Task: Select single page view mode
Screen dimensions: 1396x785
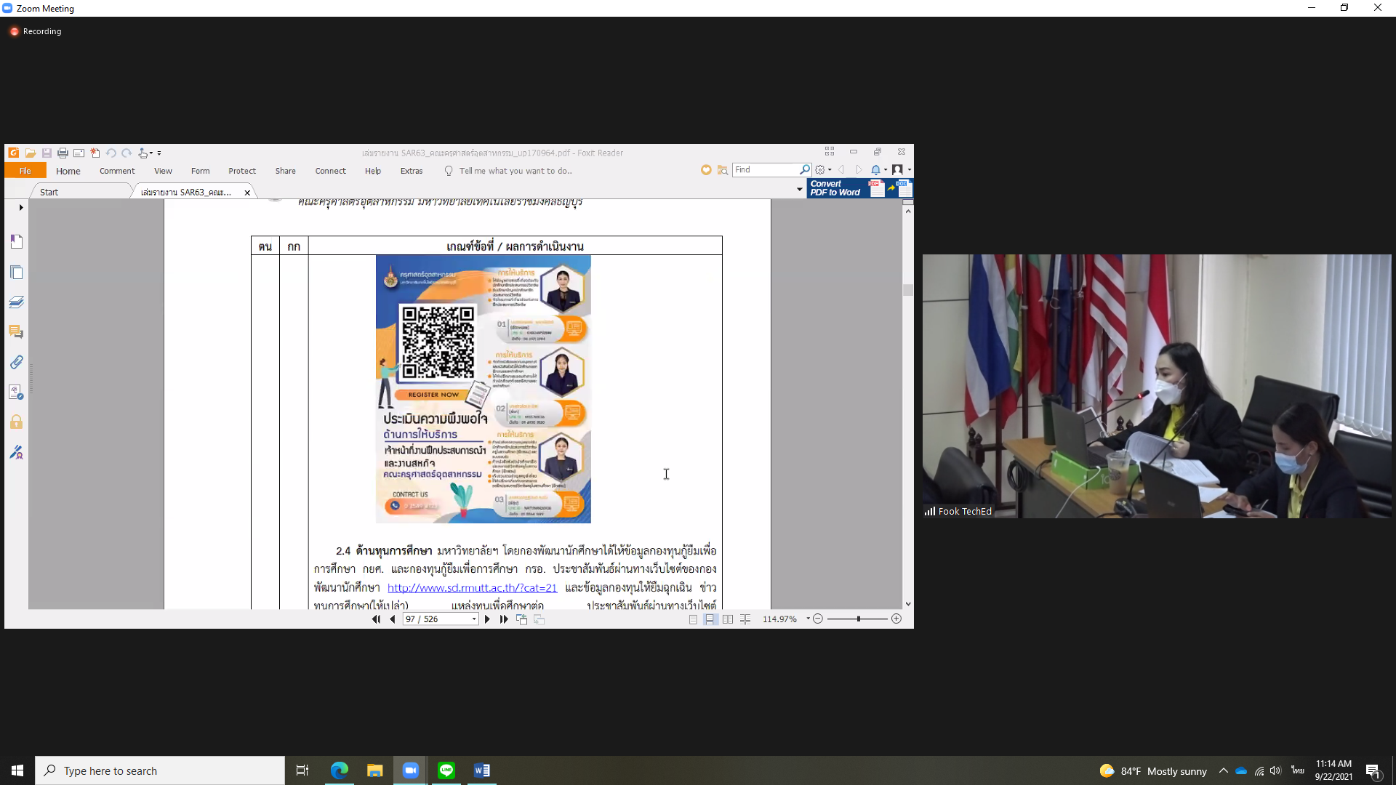Action: [x=693, y=619]
